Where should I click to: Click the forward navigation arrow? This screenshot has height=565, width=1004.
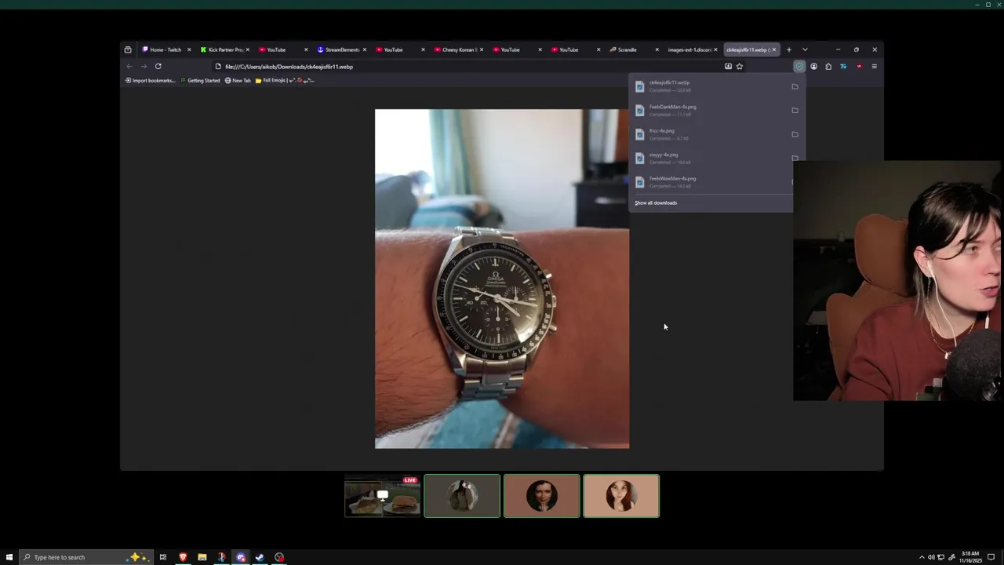[144, 67]
